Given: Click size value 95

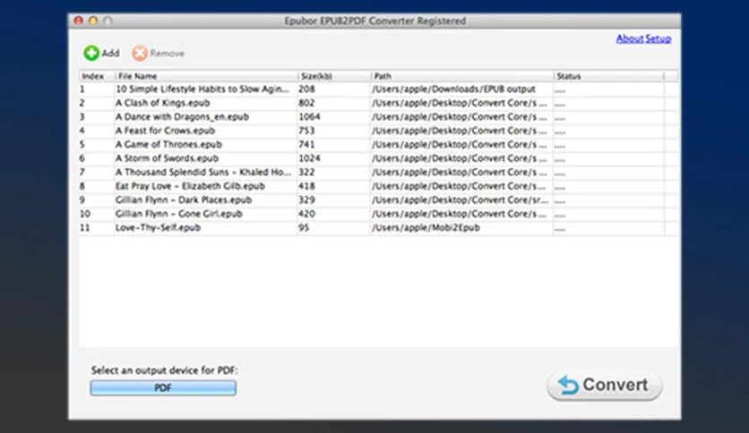Looking at the screenshot, I should 304,227.
